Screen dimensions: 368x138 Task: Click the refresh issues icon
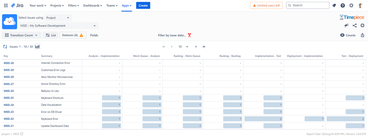point(5,47)
